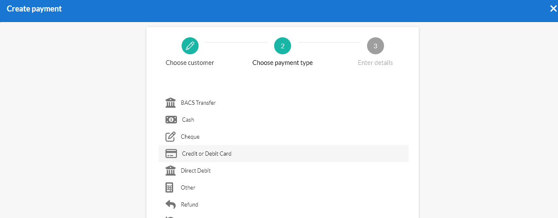This screenshot has width=558, height=218.
Task: Pick Credit or Debit Card text
Action: (x=207, y=154)
